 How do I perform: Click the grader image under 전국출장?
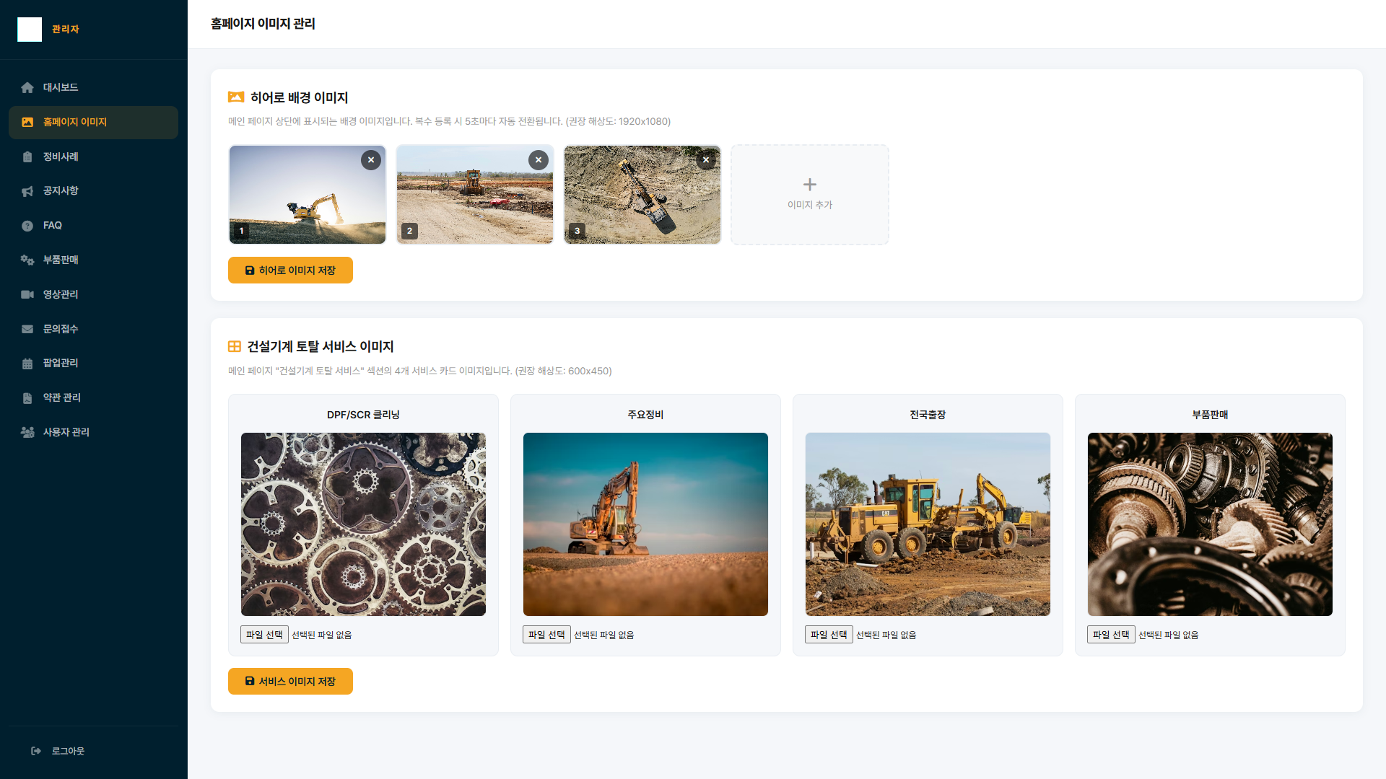[x=928, y=524]
